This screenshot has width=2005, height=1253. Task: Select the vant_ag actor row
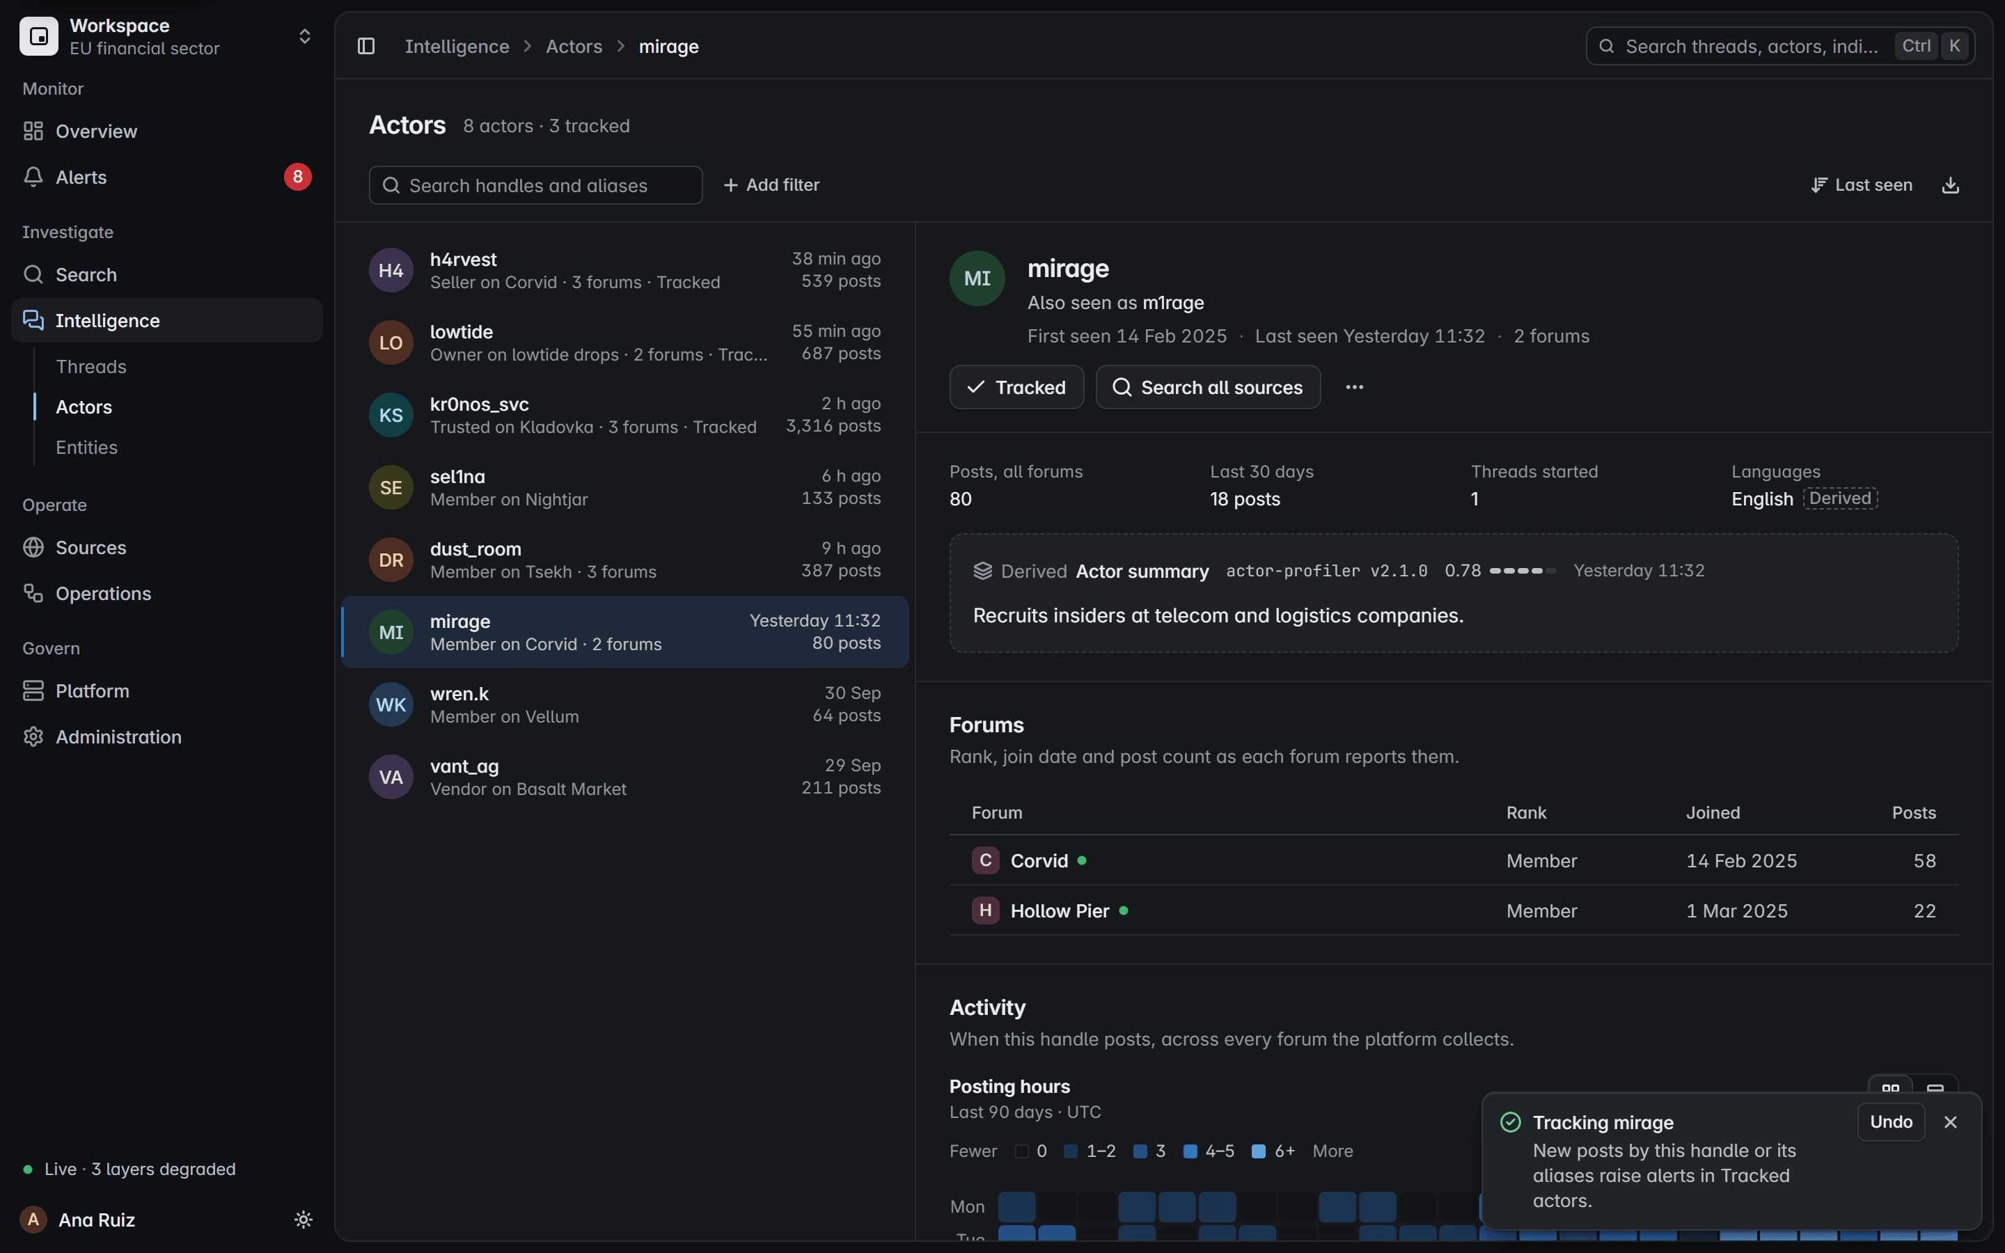point(624,778)
